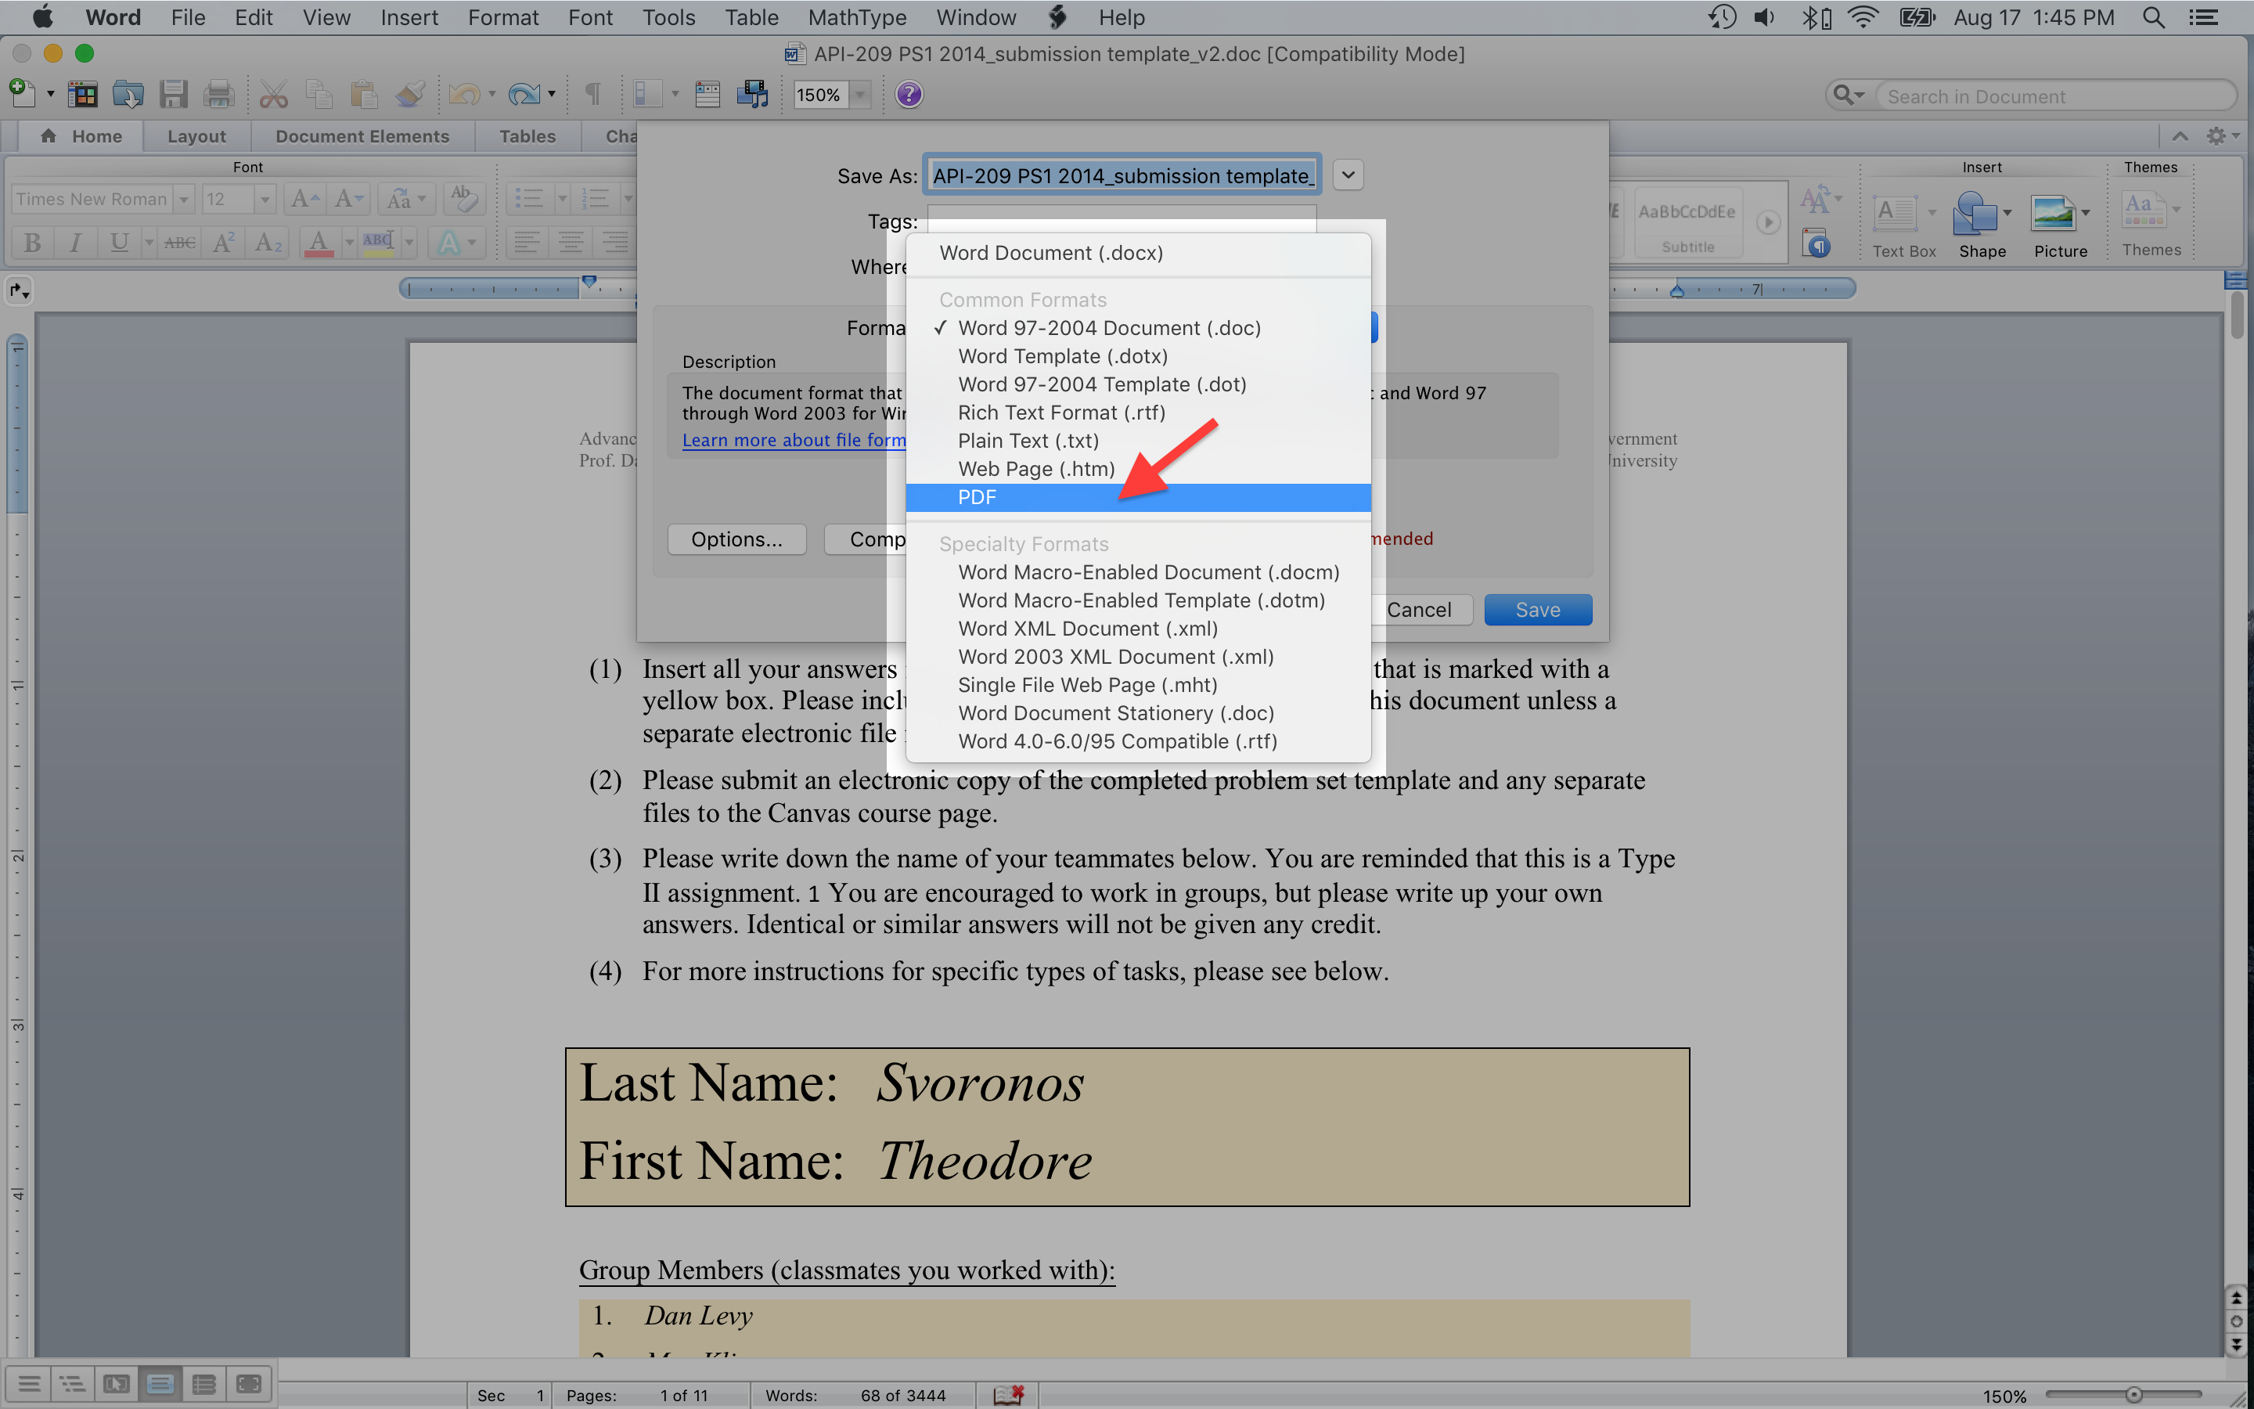Switch to Print Layout view button

[160, 1384]
